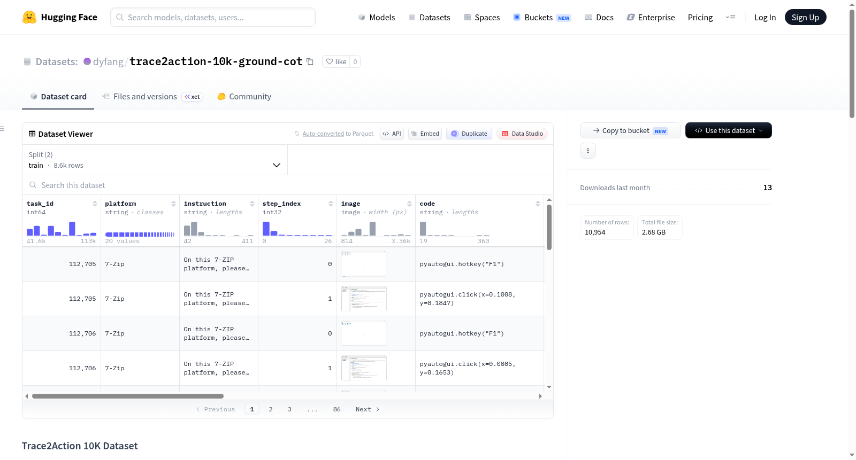Click the table scroll left arrow

tap(27, 396)
